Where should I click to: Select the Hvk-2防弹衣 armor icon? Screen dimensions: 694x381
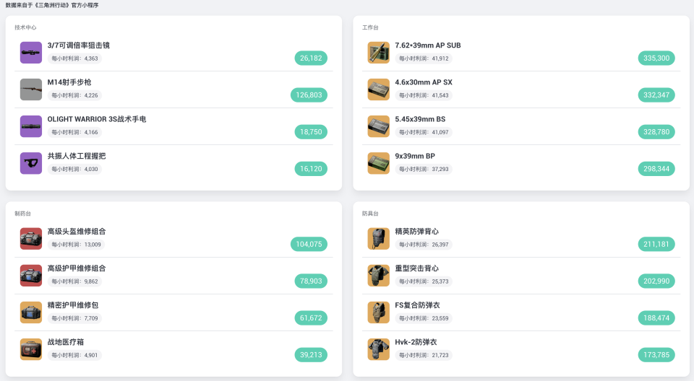[379, 349]
